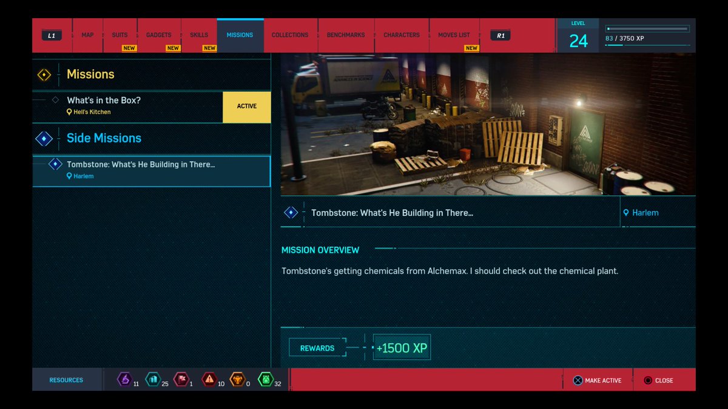Open the Moves List tab

[454, 35]
